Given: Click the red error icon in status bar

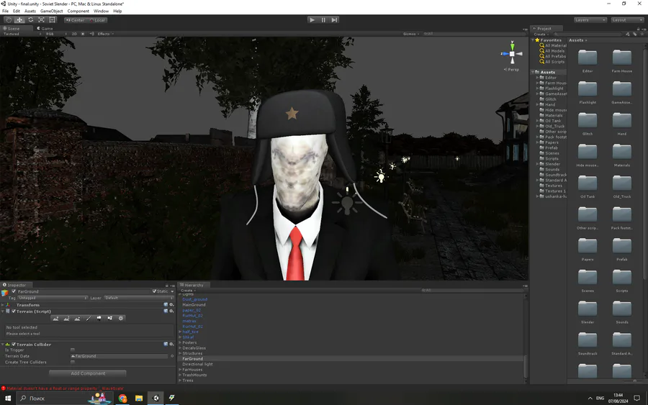Looking at the screenshot, I should click(4, 388).
